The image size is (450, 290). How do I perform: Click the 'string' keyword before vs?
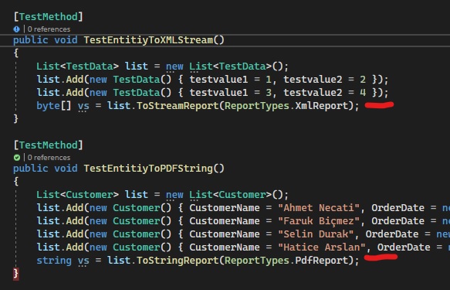pos(54,261)
